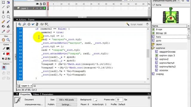Open Properties panel help button
Screen dimensions: 191x107
pyautogui.click(x=149, y=98)
